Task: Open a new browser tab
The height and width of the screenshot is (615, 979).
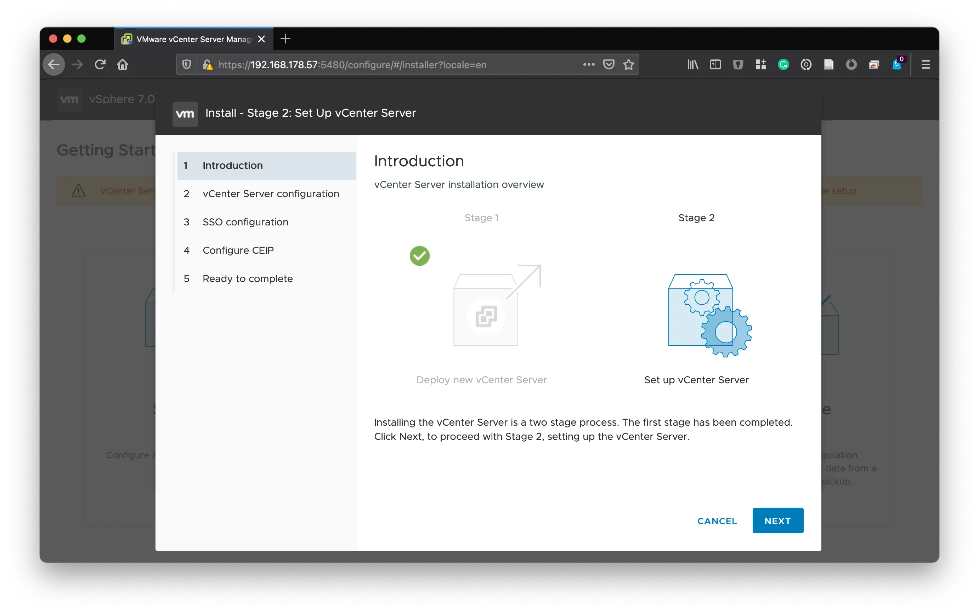Action: [x=285, y=39]
